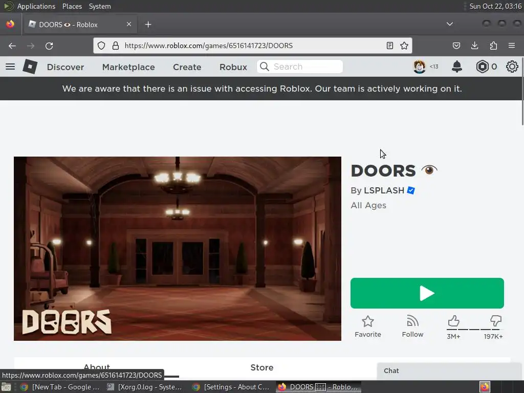
Task: Open the Places system menu
Action: click(72, 6)
